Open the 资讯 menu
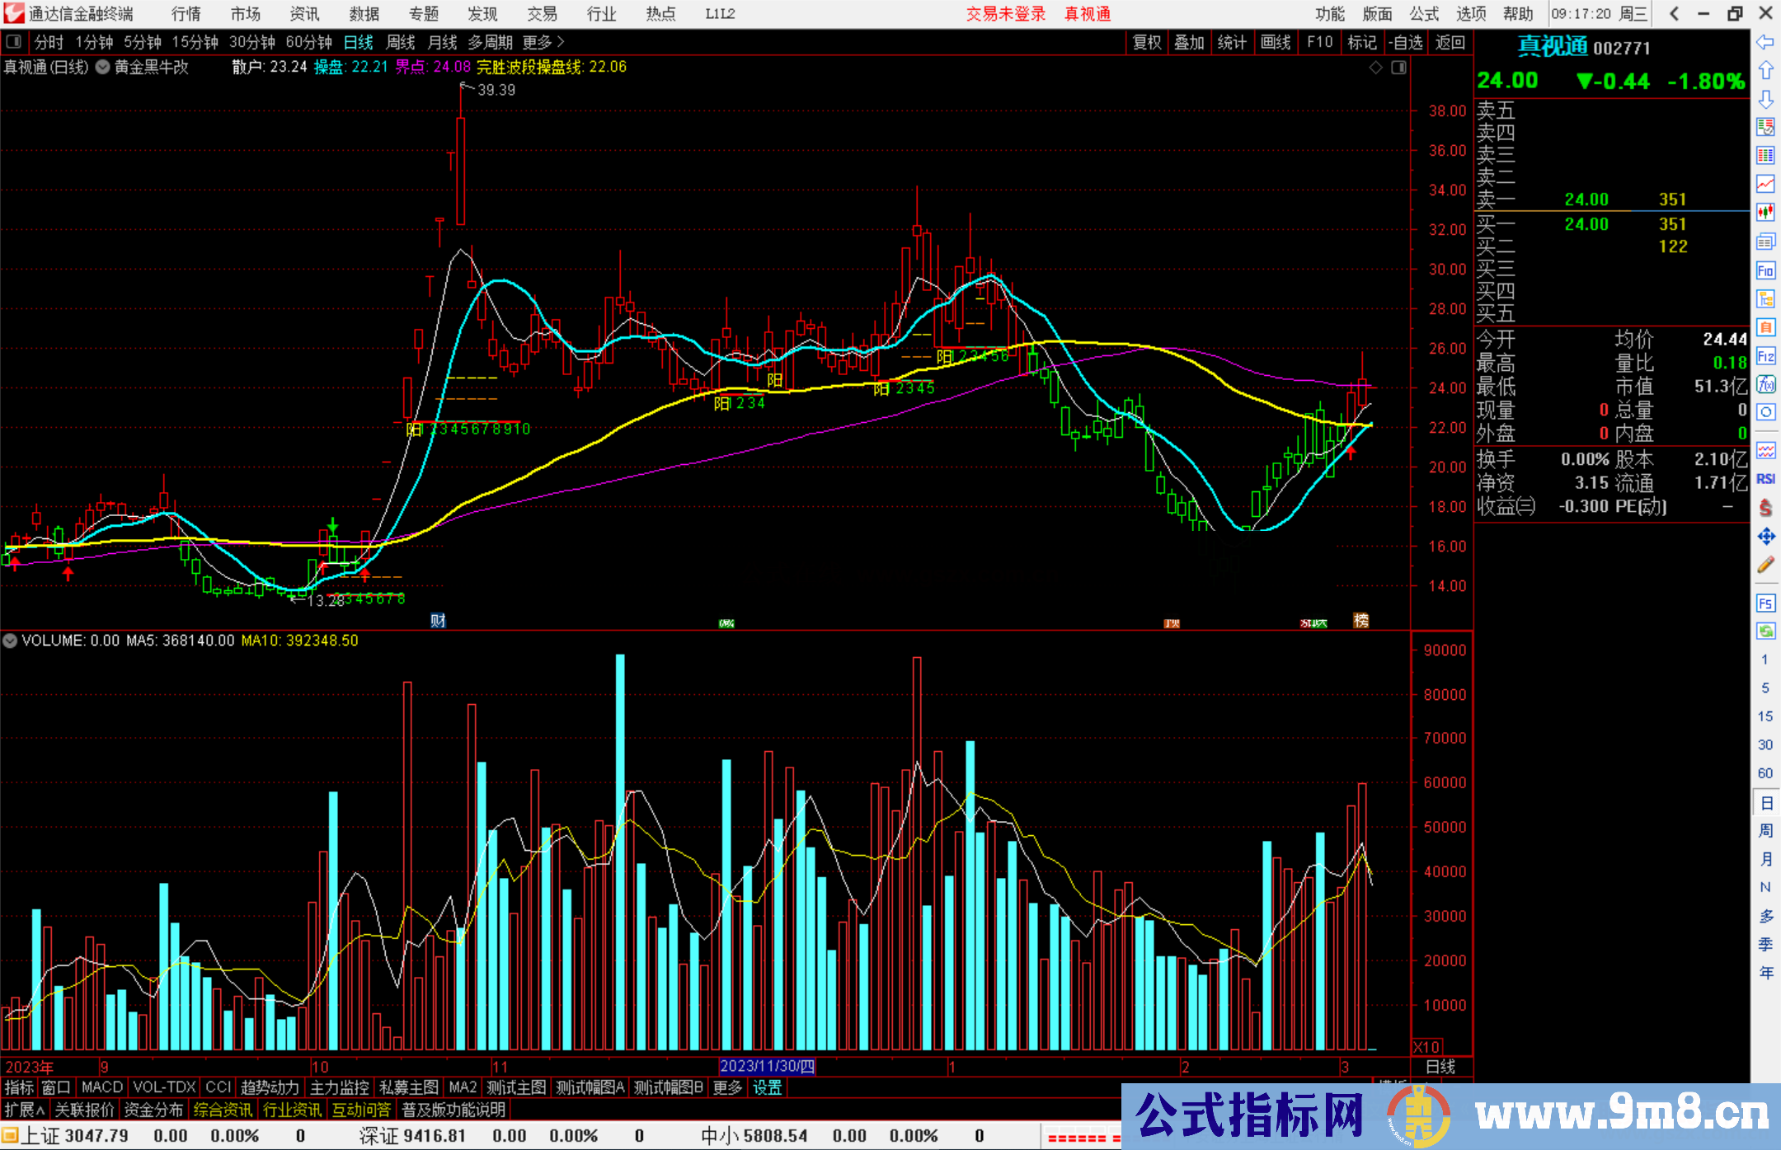This screenshot has width=1781, height=1150. [x=304, y=14]
